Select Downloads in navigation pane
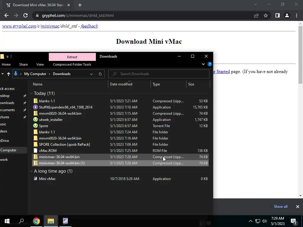 click(7, 103)
